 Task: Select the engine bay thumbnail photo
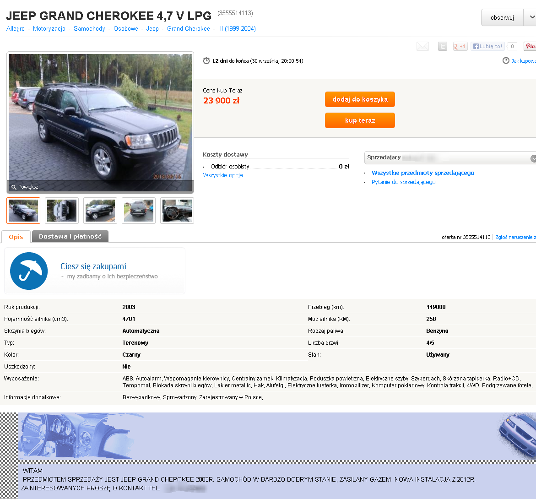[x=62, y=211]
